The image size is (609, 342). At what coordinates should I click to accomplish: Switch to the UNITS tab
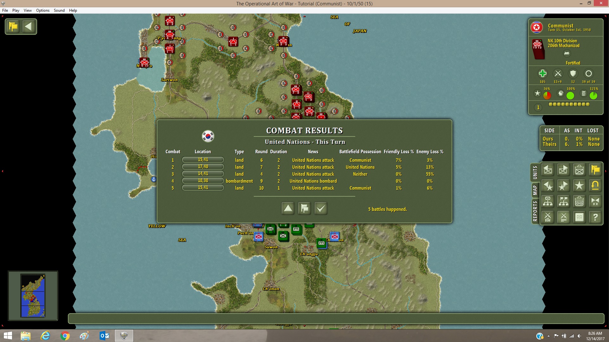[x=535, y=172]
